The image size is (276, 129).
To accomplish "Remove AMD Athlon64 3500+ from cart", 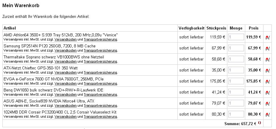I will (x=267, y=37).
